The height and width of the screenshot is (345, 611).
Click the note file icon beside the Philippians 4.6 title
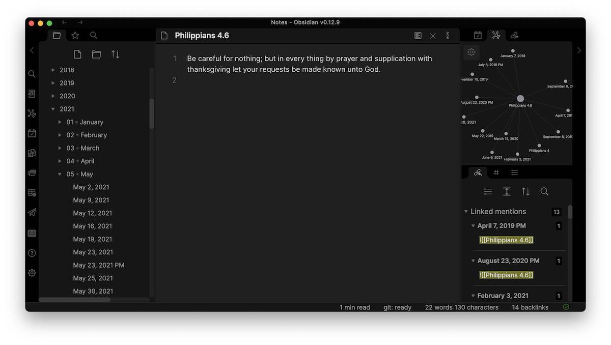164,36
